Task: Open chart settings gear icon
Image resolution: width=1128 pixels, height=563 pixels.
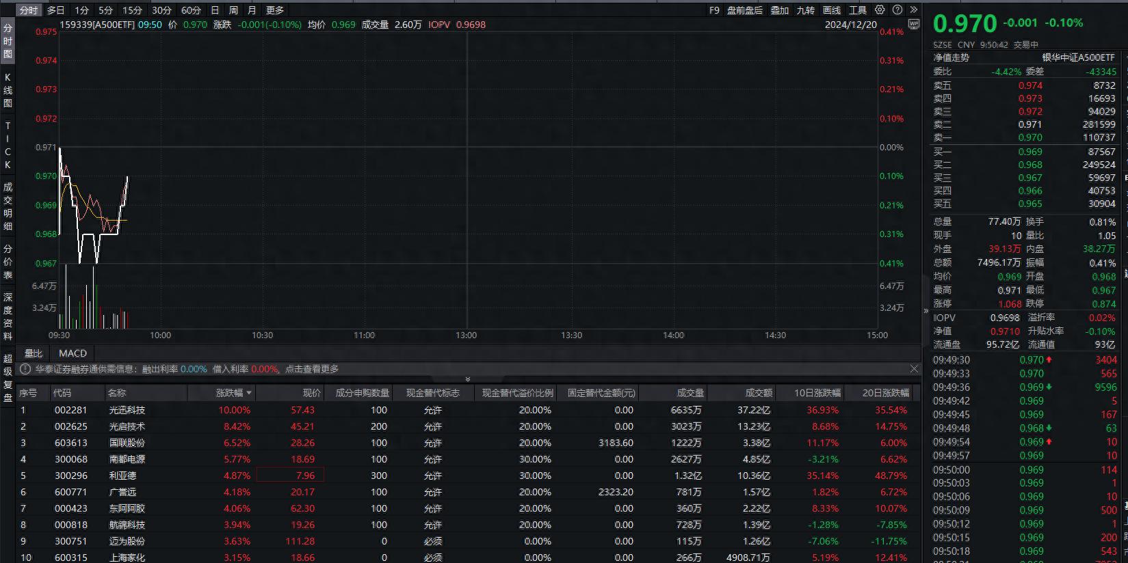Action: click(880, 10)
